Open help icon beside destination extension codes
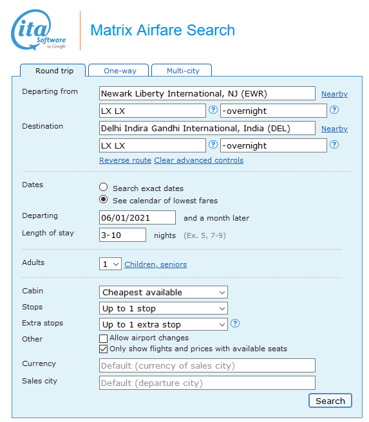Viewport: 369px width, 422px height. click(334, 145)
